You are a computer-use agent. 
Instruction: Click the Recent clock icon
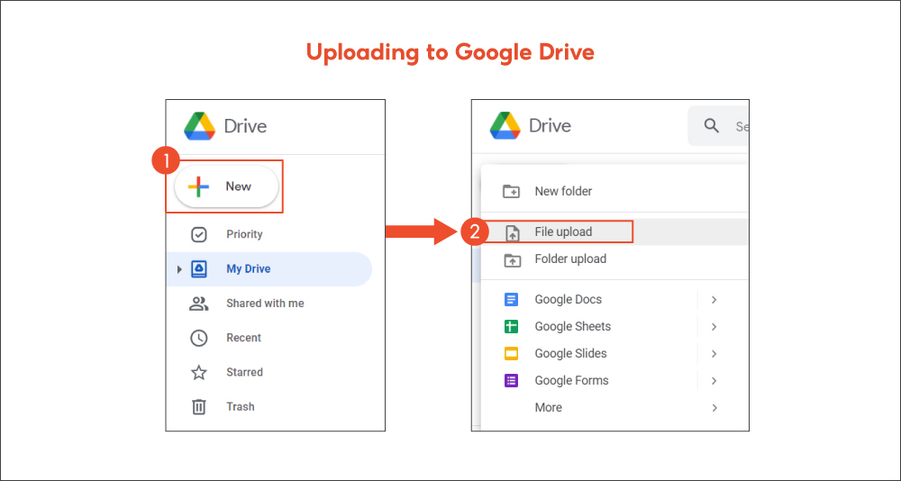199,338
